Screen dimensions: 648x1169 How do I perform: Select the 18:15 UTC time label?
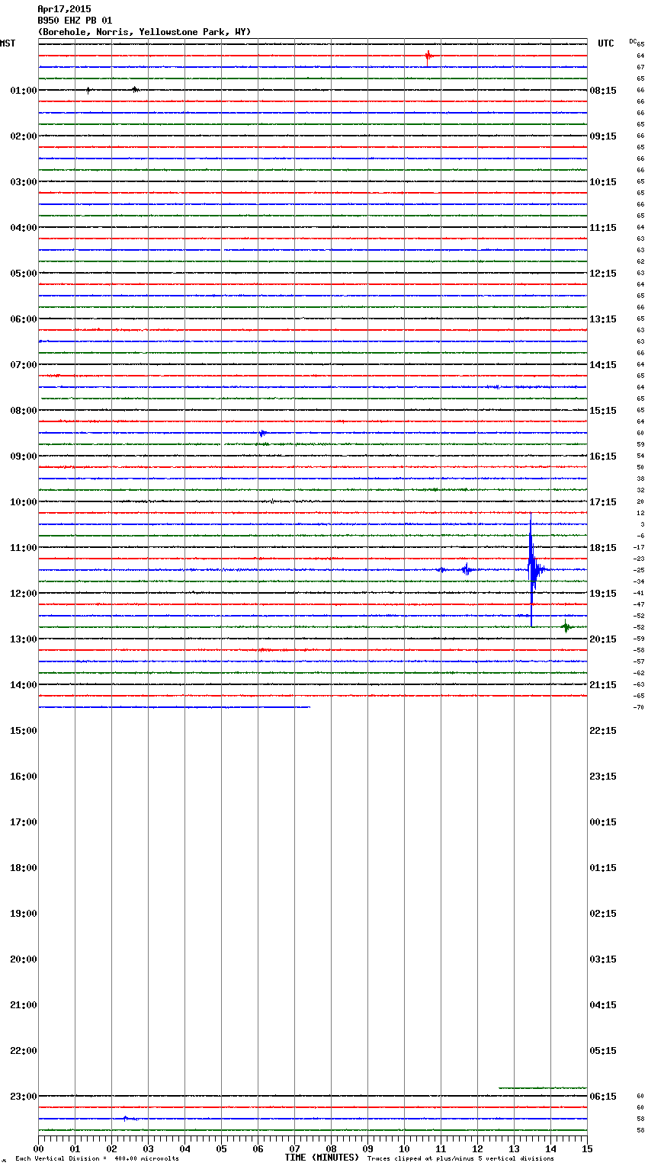point(603,548)
